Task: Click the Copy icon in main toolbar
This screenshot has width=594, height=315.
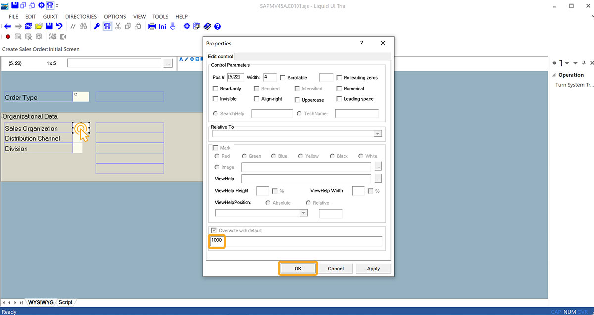Action: pos(128,27)
